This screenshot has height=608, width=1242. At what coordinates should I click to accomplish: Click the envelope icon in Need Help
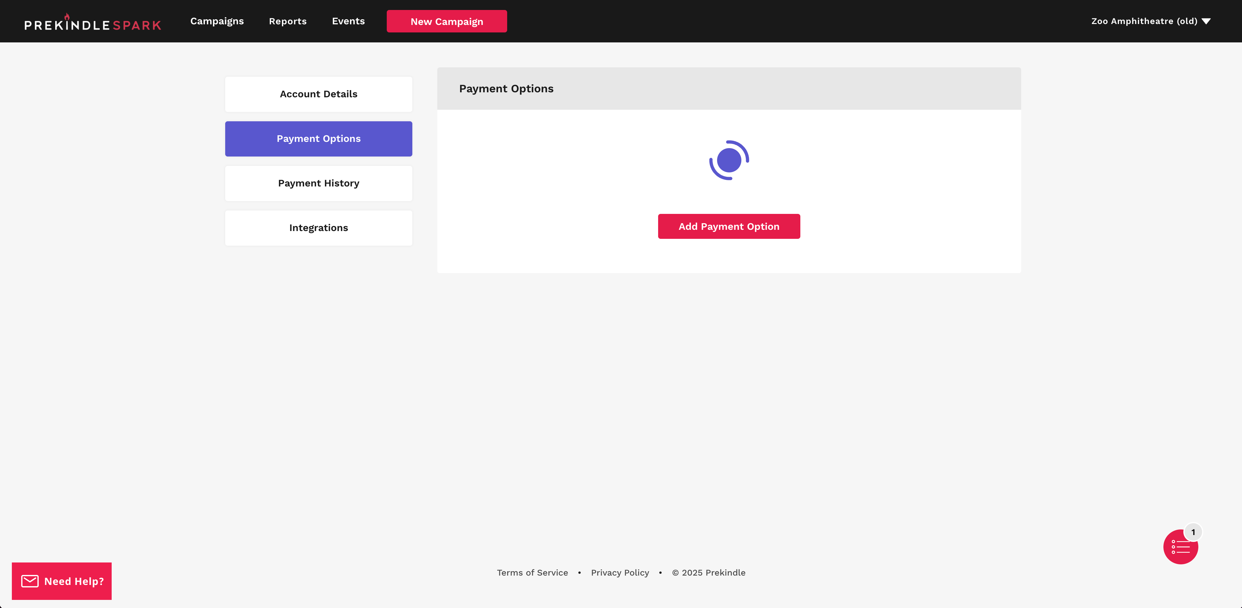tap(30, 581)
